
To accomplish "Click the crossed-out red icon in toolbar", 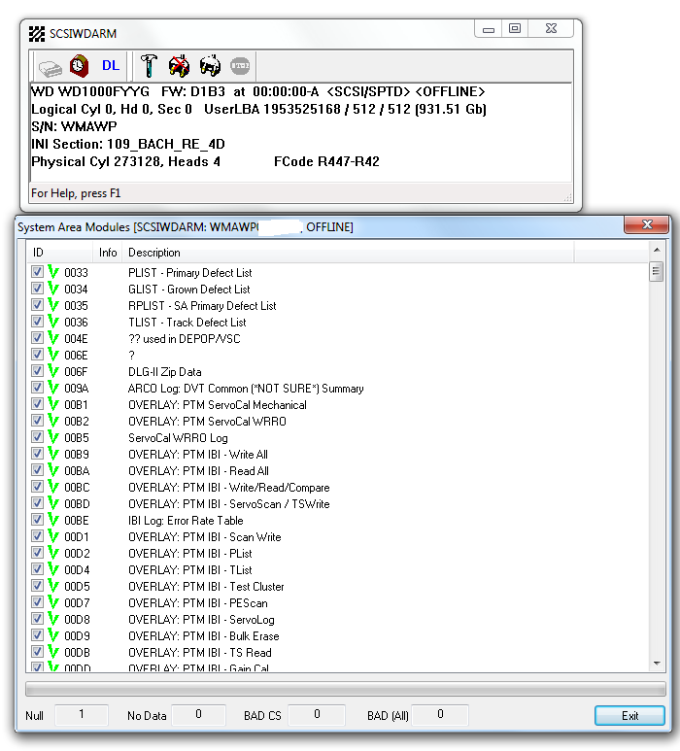I will [x=179, y=66].
